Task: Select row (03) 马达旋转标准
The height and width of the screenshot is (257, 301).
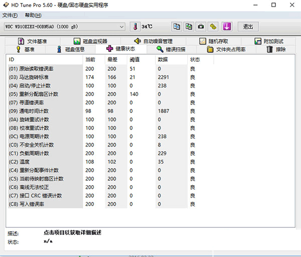Action: tap(110, 77)
